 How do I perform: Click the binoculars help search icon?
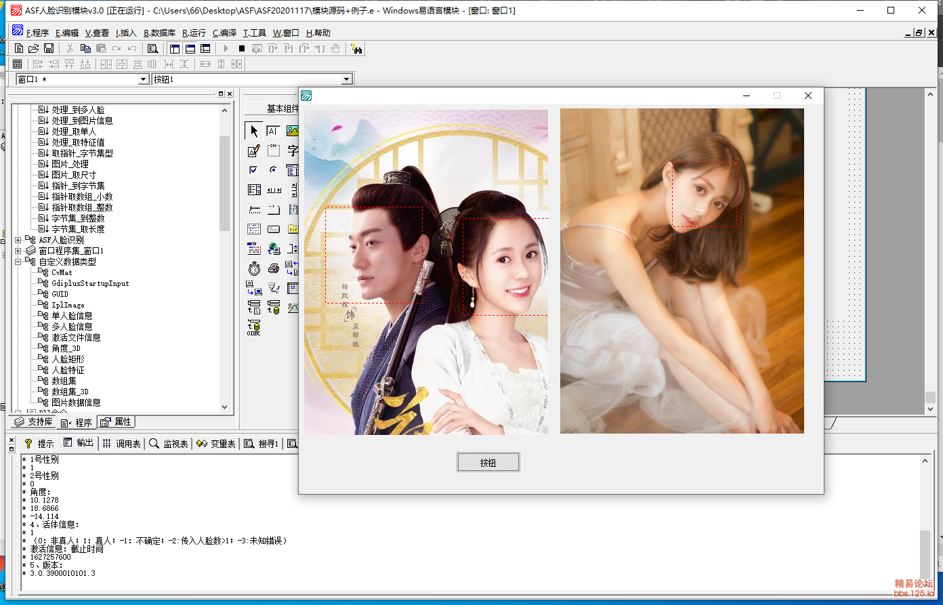pyautogui.click(x=357, y=48)
